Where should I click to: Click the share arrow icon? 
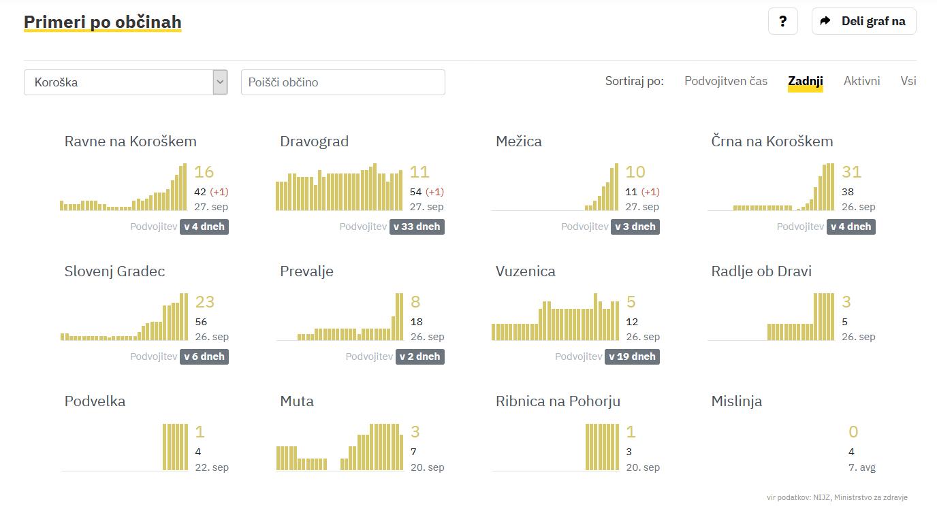pyautogui.click(x=825, y=21)
